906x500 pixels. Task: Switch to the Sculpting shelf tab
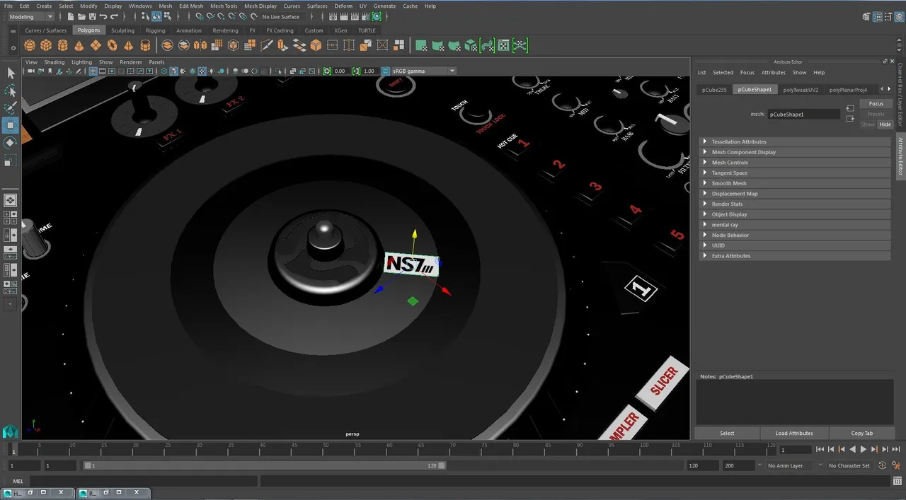click(122, 30)
